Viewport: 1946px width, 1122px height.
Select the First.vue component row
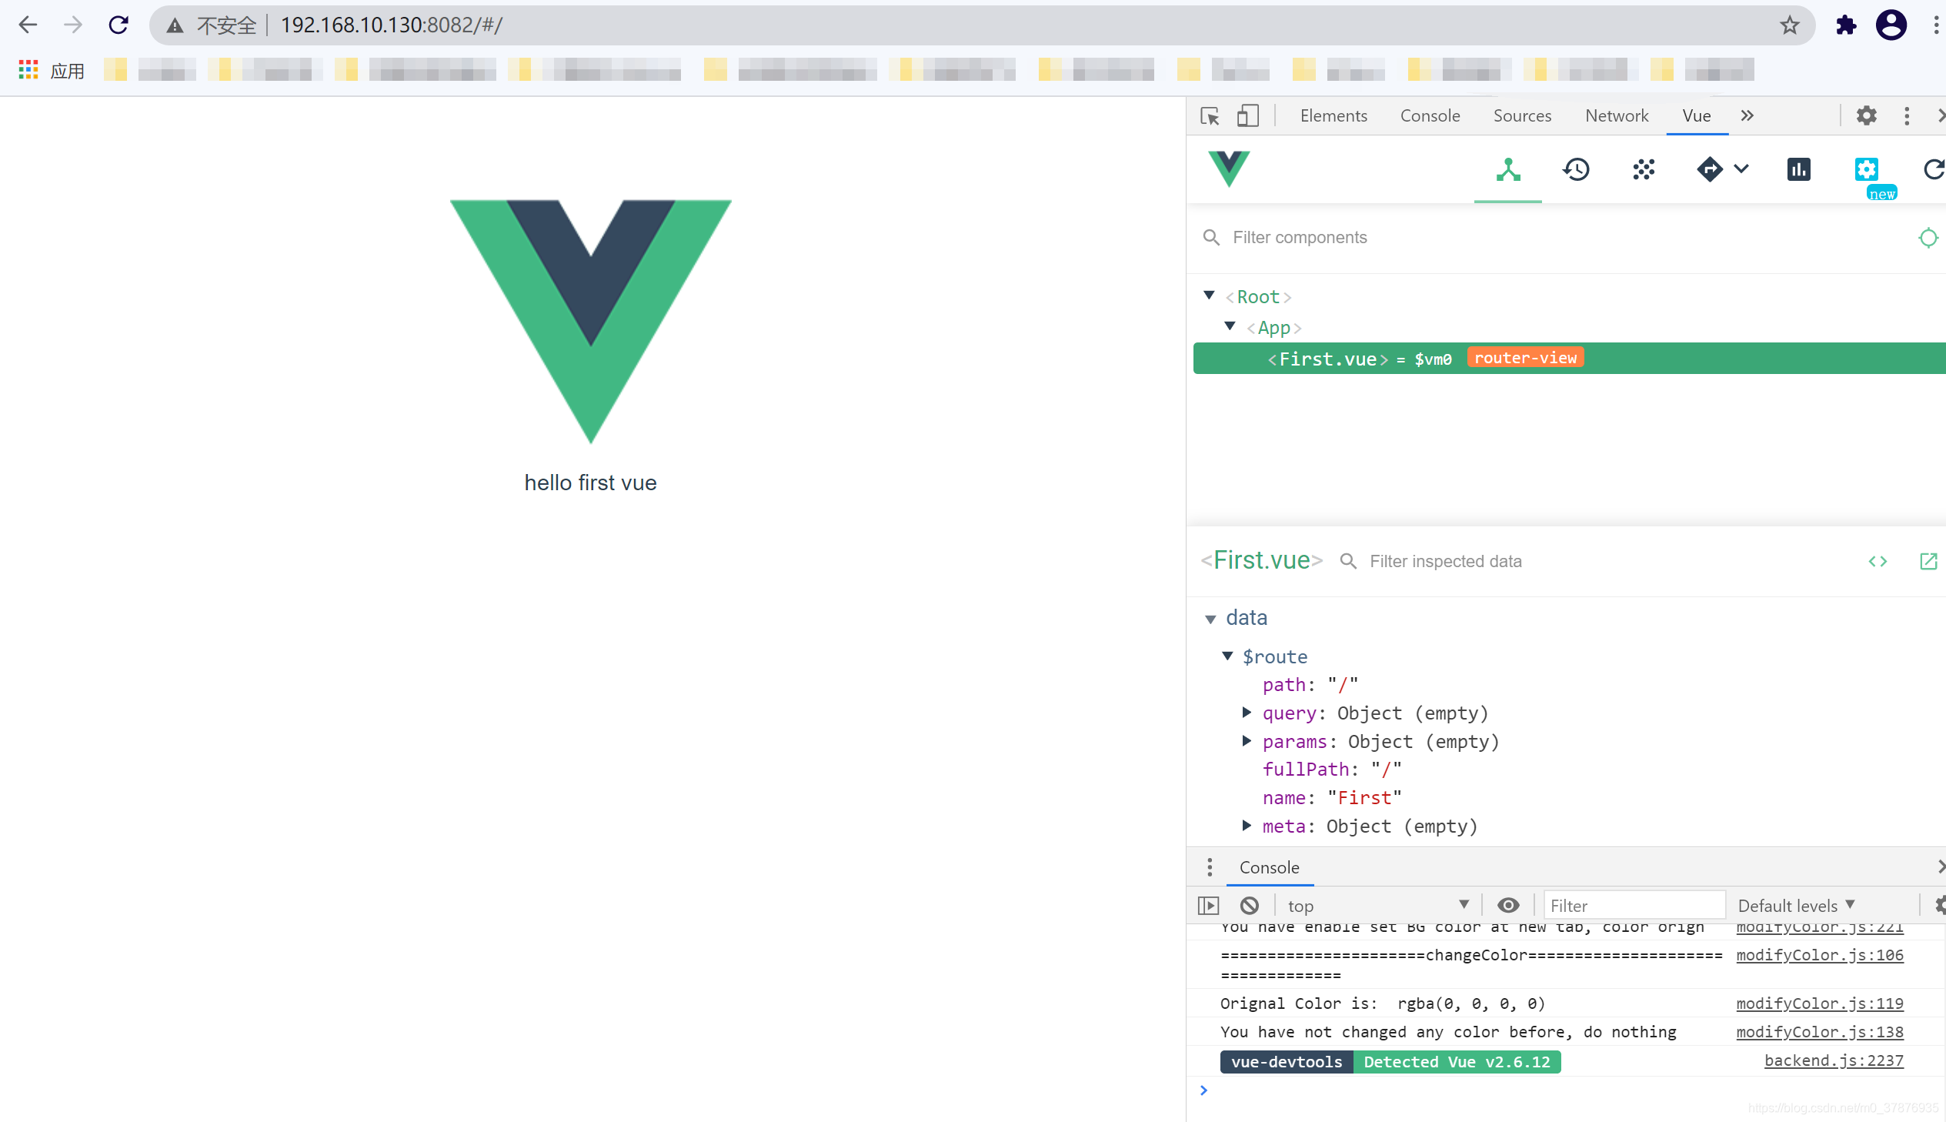(x=1569, y=359)
